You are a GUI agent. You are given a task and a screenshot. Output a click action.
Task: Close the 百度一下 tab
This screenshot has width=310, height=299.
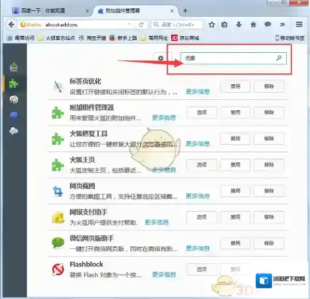(x=87, y=11)
